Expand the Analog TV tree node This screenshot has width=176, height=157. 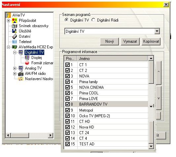(15, 68)
